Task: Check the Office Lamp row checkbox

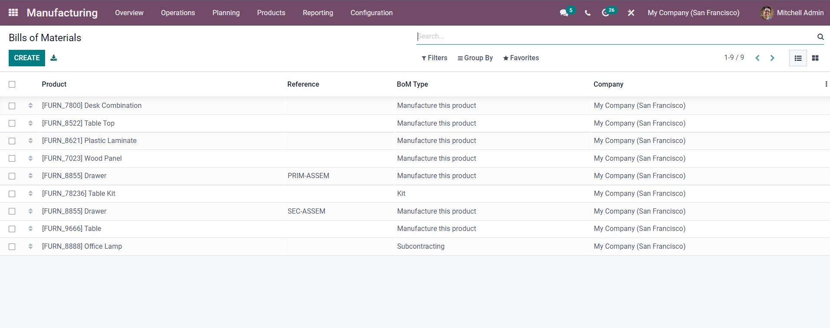Action: pos(12,247)
